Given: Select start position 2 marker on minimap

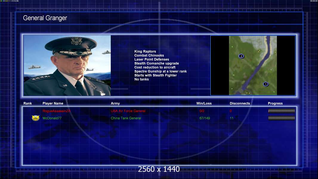Looking at the screenshot, I should coord(241,56).
